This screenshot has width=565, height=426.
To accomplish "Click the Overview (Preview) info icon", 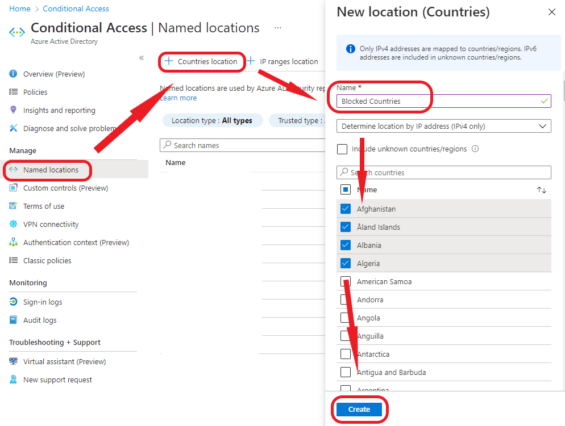I will tap(13, 74).
